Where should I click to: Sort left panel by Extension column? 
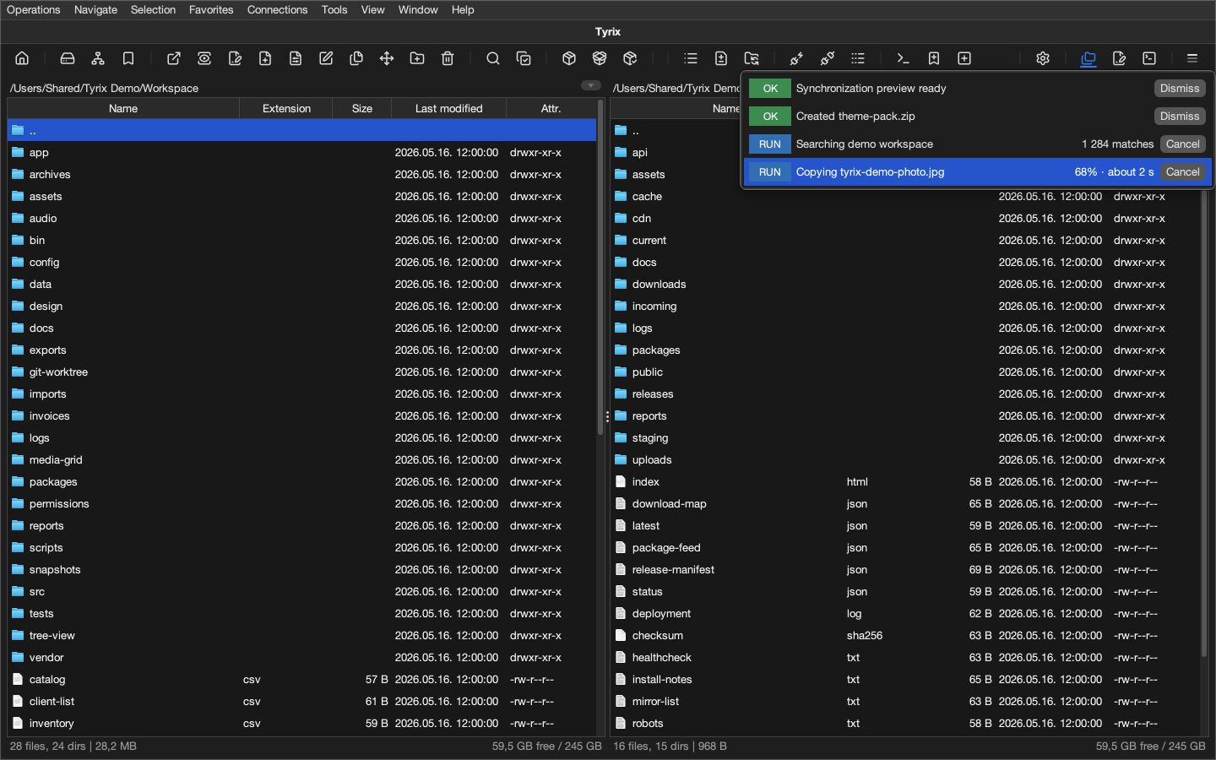click(x=286, y=108)
